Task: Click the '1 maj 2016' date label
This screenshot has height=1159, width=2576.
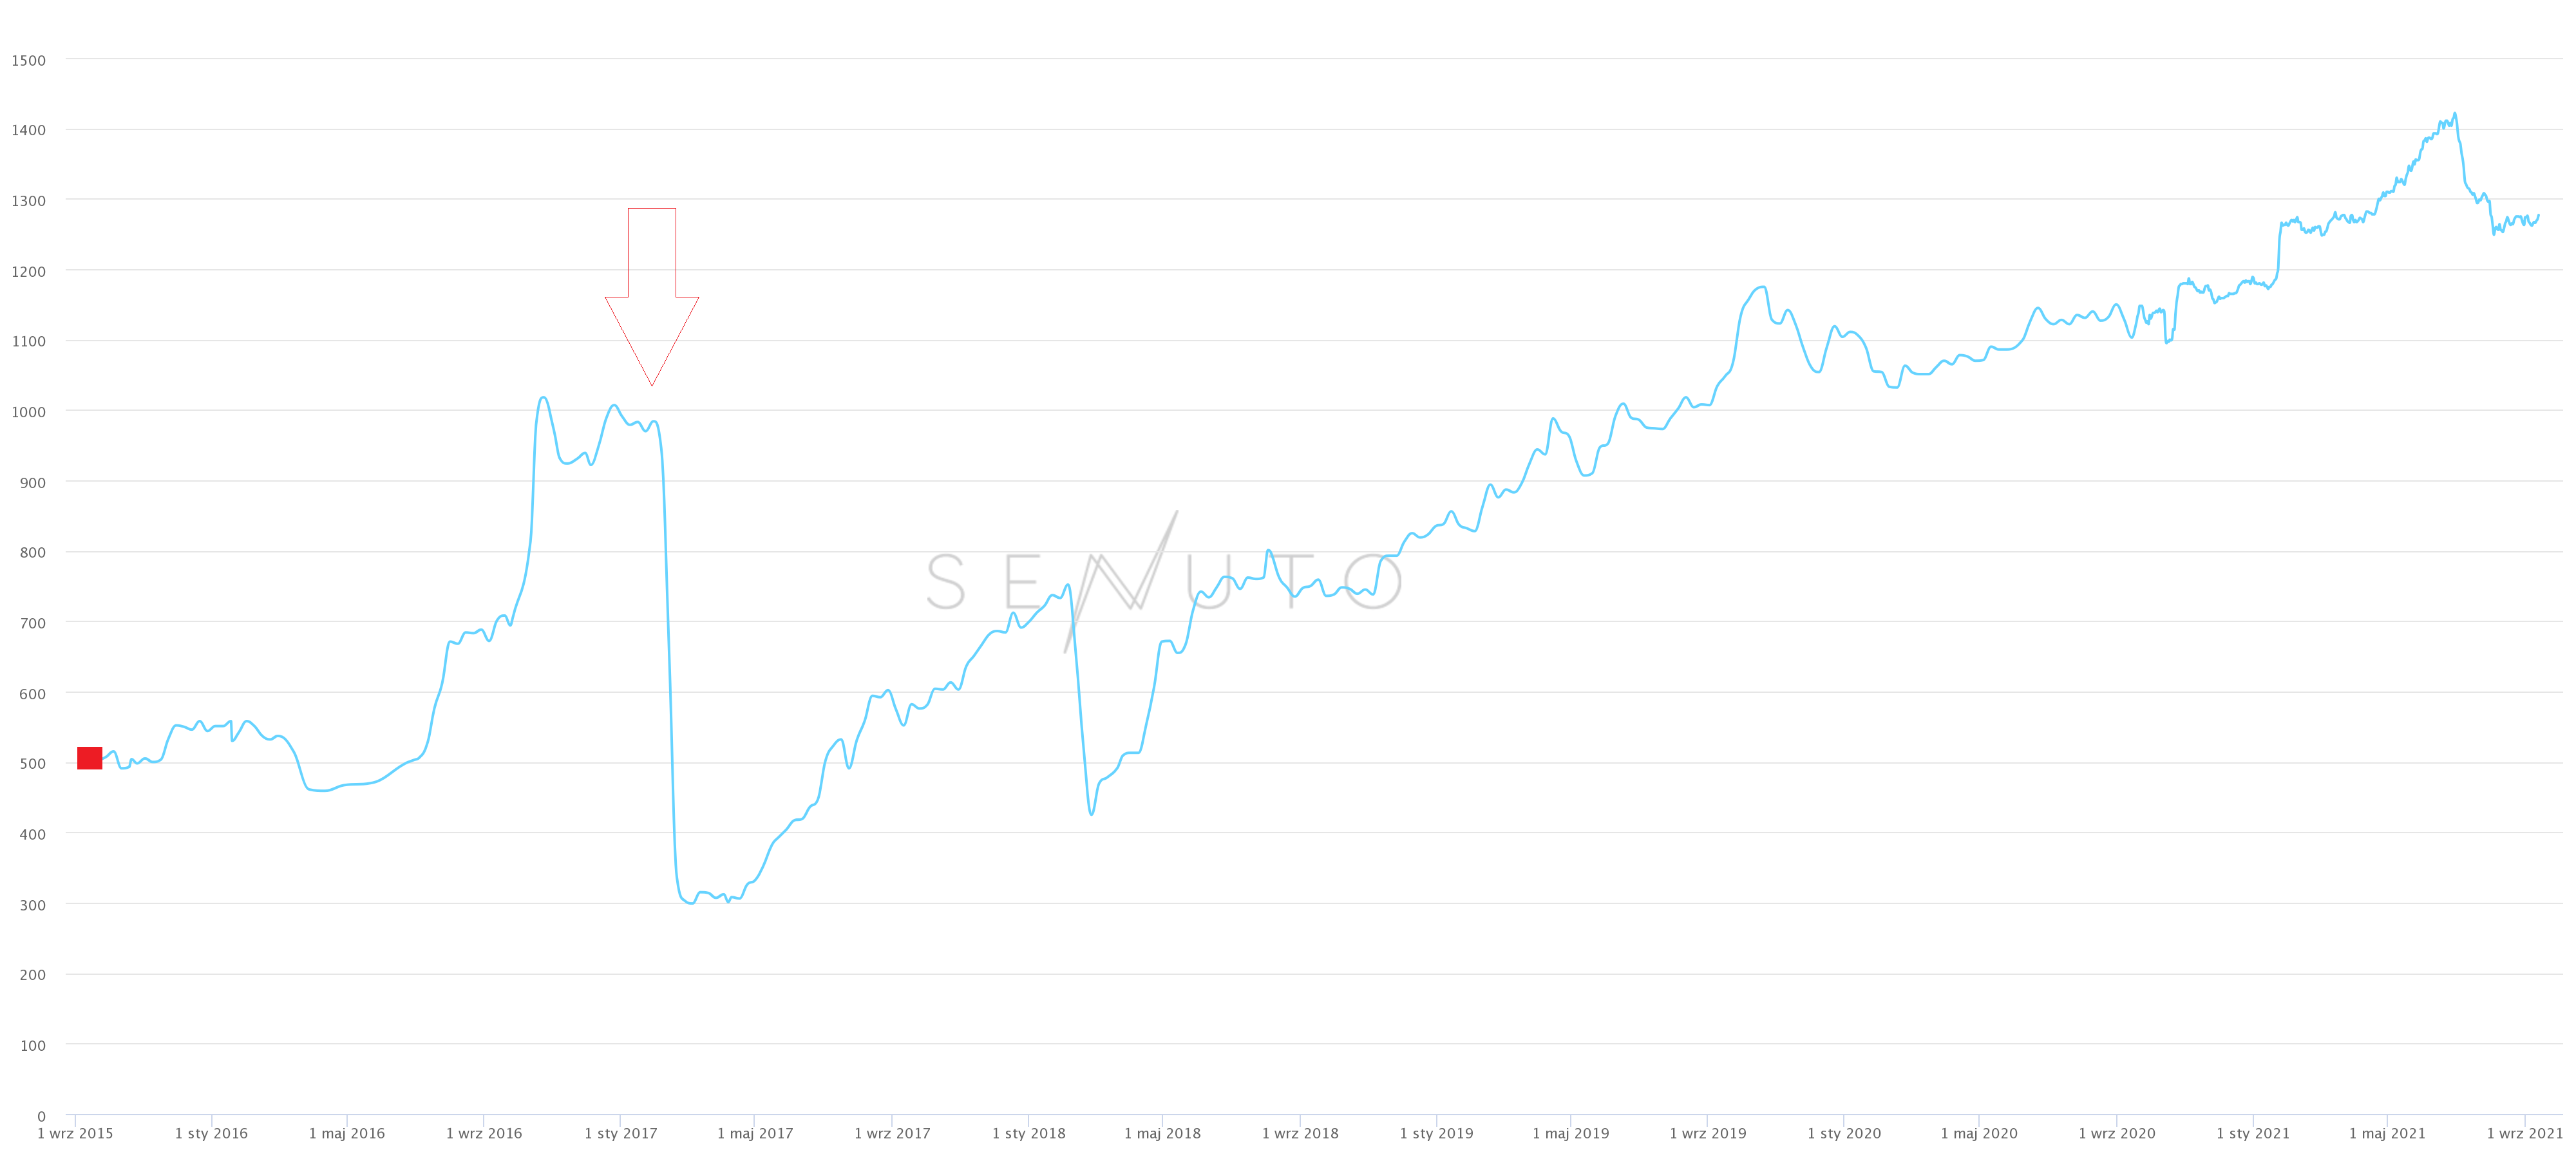Action: 347,1133
